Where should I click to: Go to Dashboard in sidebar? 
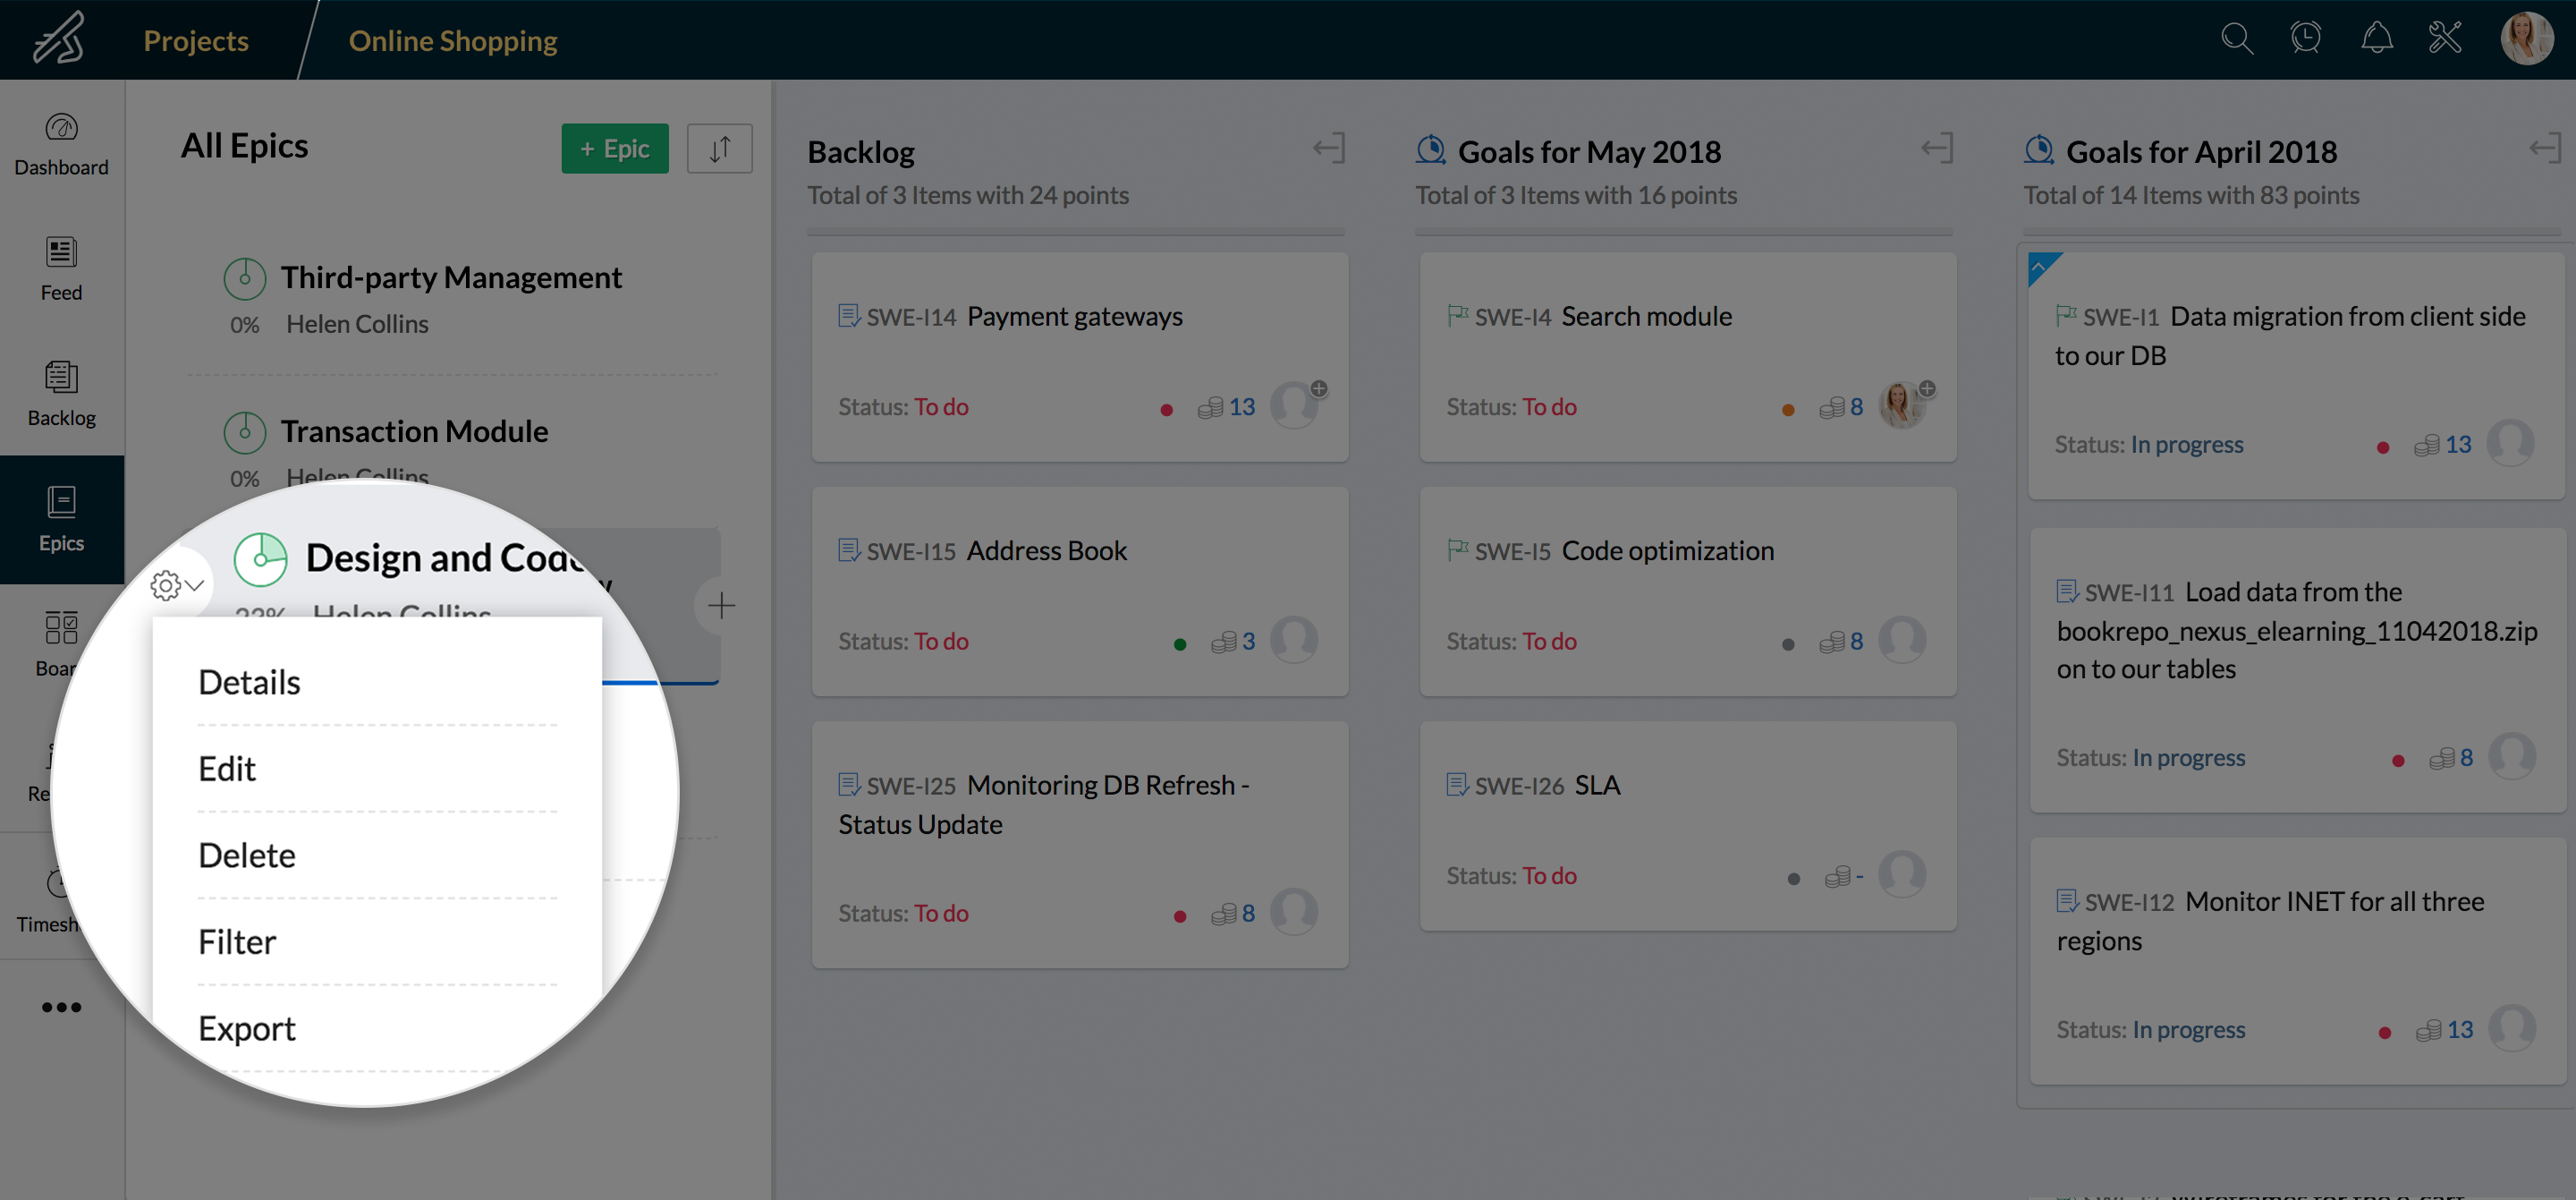[x=61, y=144]
